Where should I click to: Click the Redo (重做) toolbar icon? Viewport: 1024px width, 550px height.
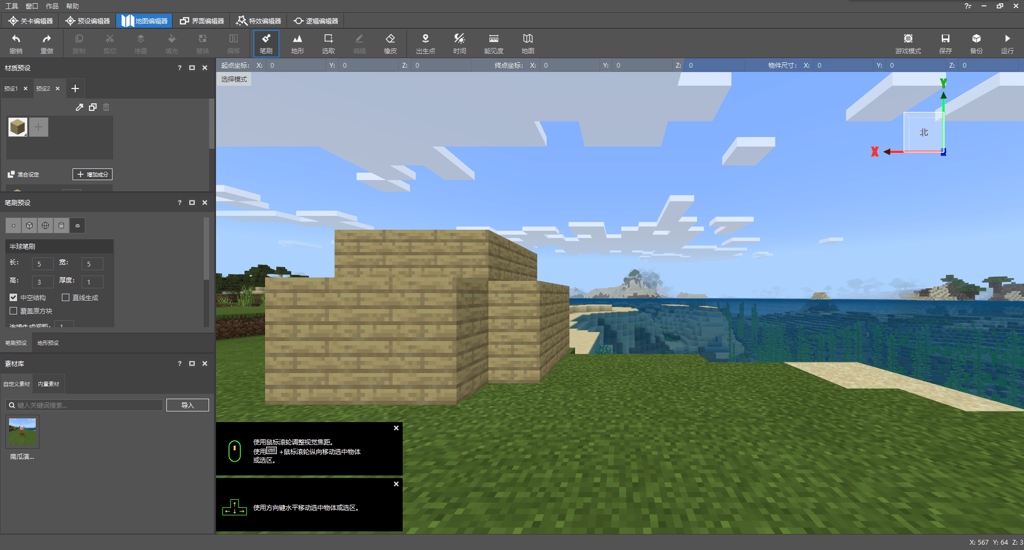click(x=47, y=43)
